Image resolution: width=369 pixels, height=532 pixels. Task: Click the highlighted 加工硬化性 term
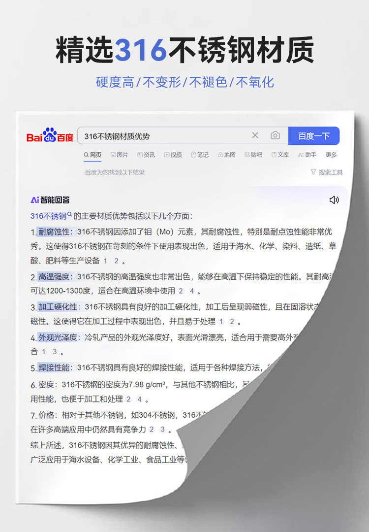pos(58,307)
